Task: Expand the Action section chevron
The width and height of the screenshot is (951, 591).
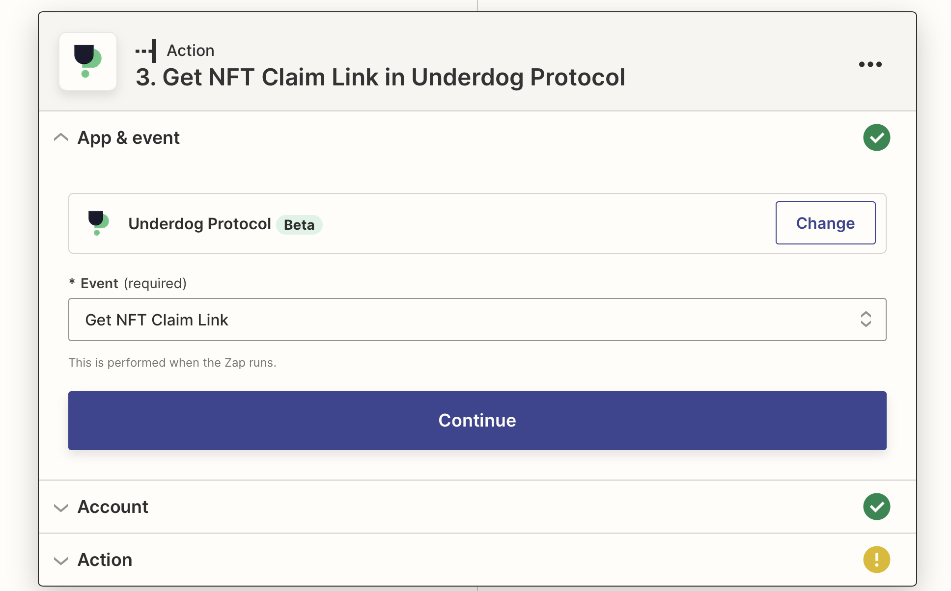Action: tap(61, 561)
